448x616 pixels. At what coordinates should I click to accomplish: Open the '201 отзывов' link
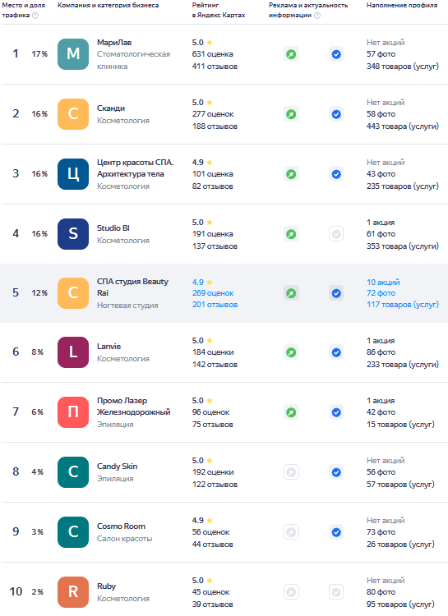pos(215,305)
